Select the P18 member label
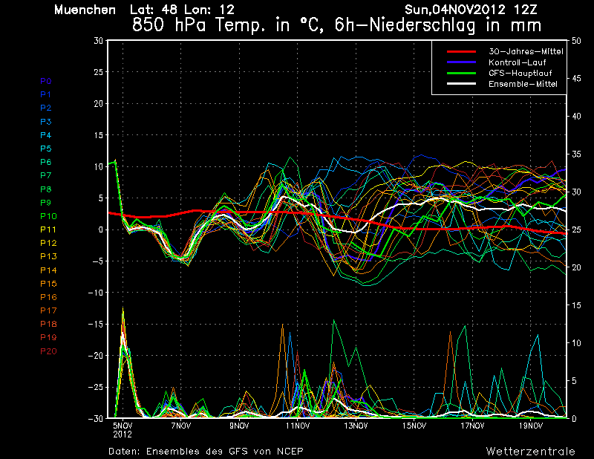 pos(48,324)
